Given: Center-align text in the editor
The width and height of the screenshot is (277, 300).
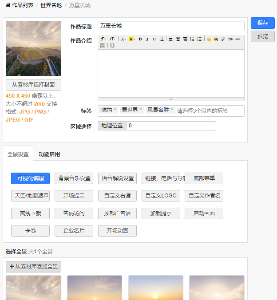Looking at the screenshot, I should coord(178,39).
